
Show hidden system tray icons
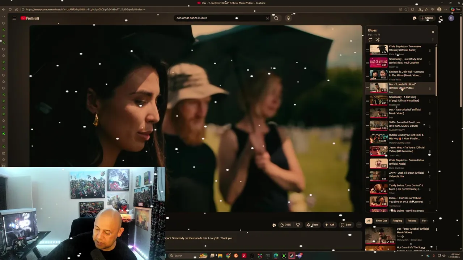click(x=422, y=256)
